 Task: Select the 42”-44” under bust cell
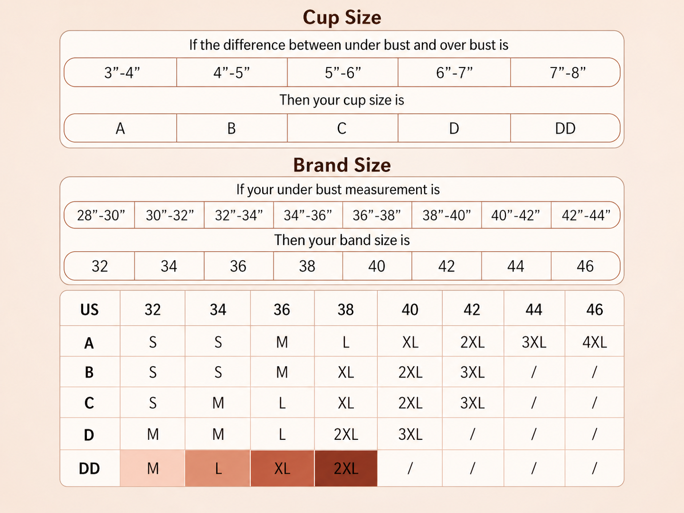(x=586, y=215)
